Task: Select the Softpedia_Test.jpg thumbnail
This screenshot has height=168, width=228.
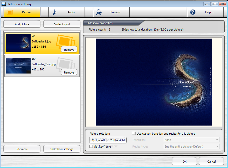Action: coord(18,66)
